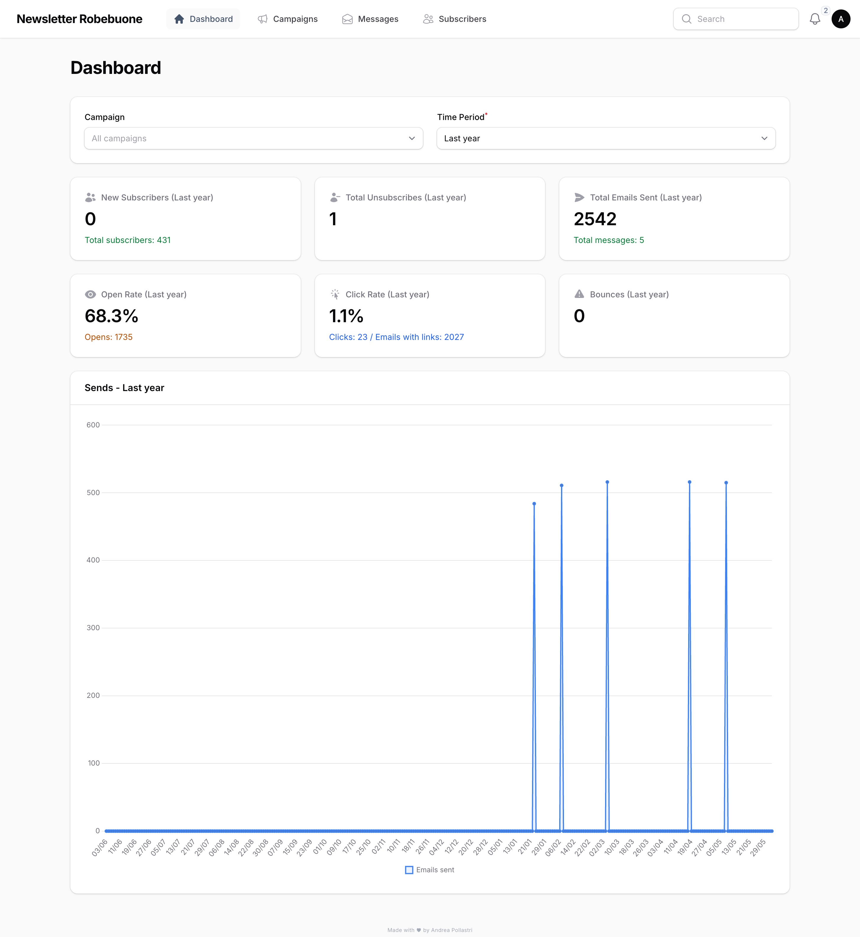Open the Campaigns tab
This screenshot has height=937, width=860.
click(x=287, y=19)
